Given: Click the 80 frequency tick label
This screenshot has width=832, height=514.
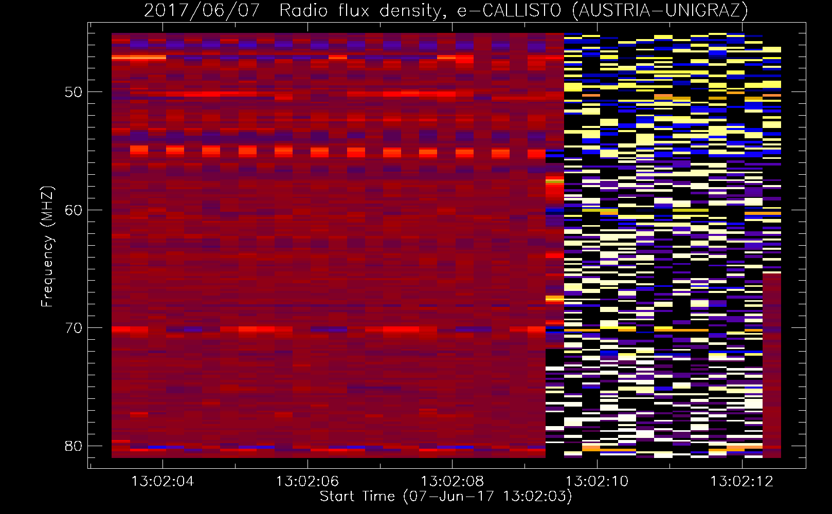Looking at the screenshot, I should (x=74, y=446).
